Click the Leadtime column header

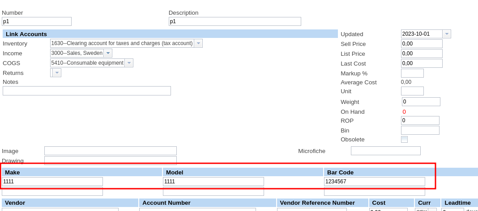(x=460, y=203)
